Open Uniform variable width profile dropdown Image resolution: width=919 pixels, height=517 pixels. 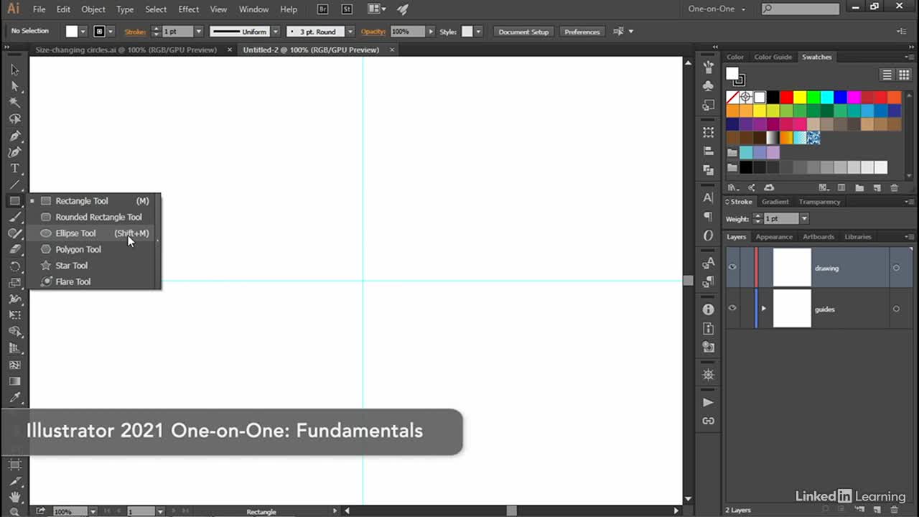click(276, 32)
